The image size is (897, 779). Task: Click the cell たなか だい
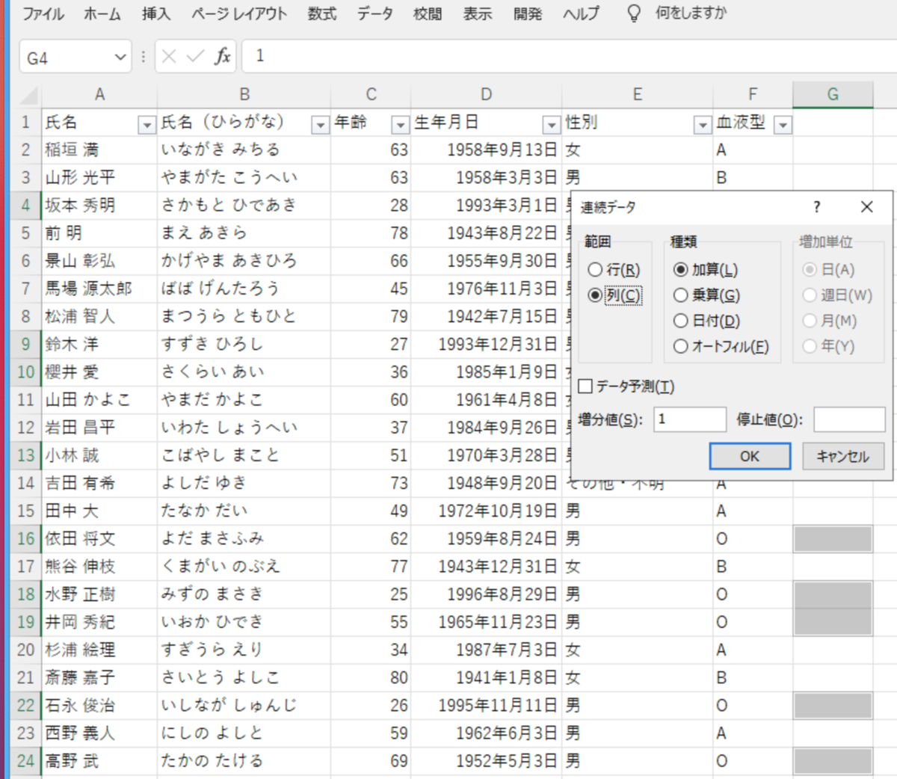tap(244, 511)
